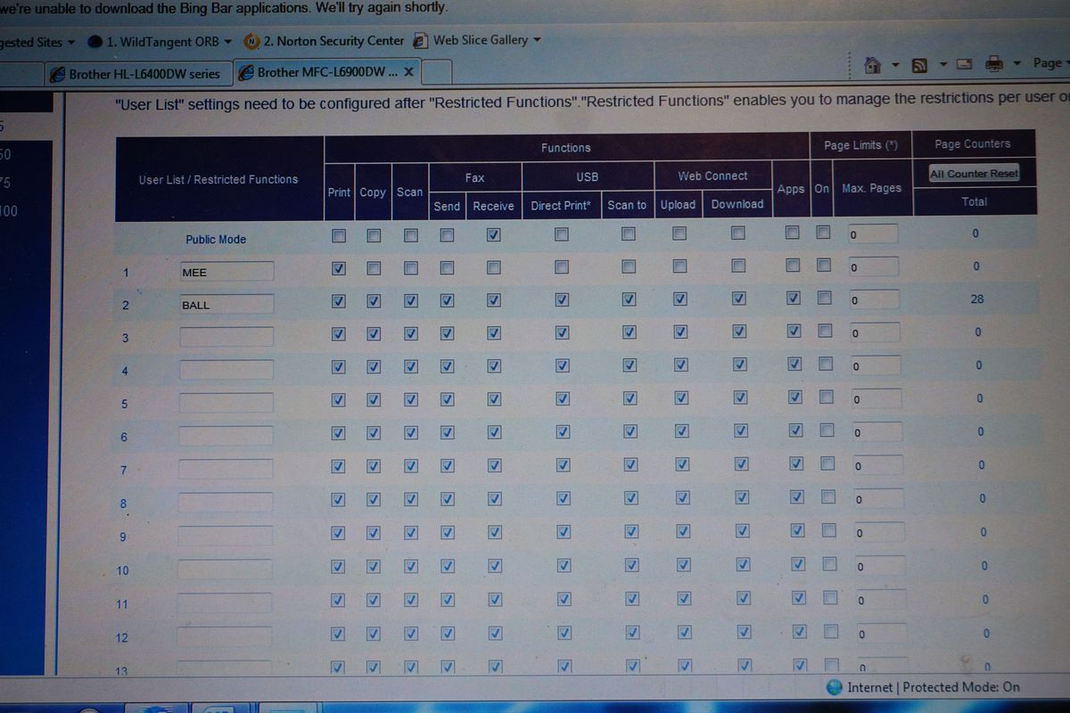Turn on page limit for BALL

824,299
